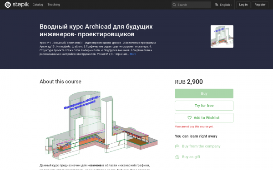Click the language translate icon

click(x=217, y=5)
